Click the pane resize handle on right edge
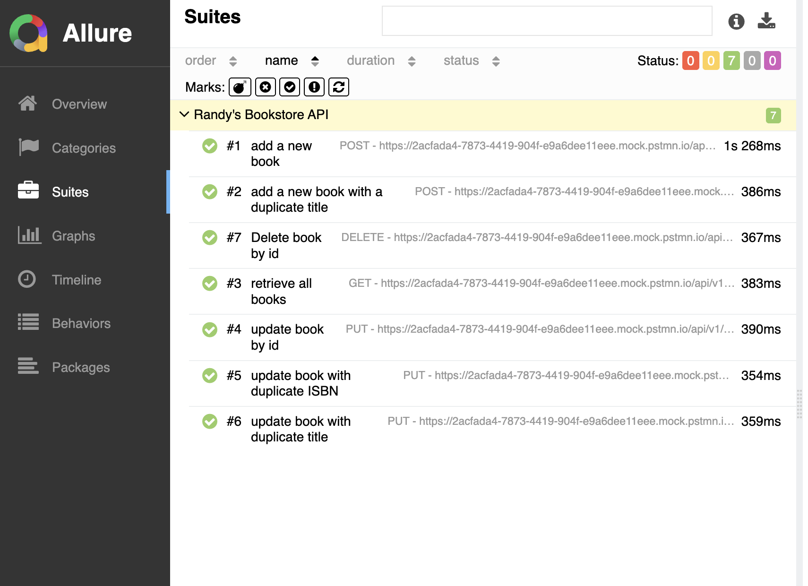 tap(799, 404)
